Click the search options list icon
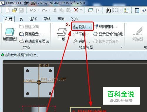This screenshot has width=147, height=112. (x=126, y=10)
